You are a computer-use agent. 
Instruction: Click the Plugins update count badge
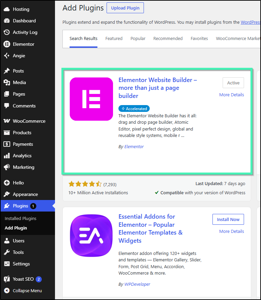[x=33, y=206]
